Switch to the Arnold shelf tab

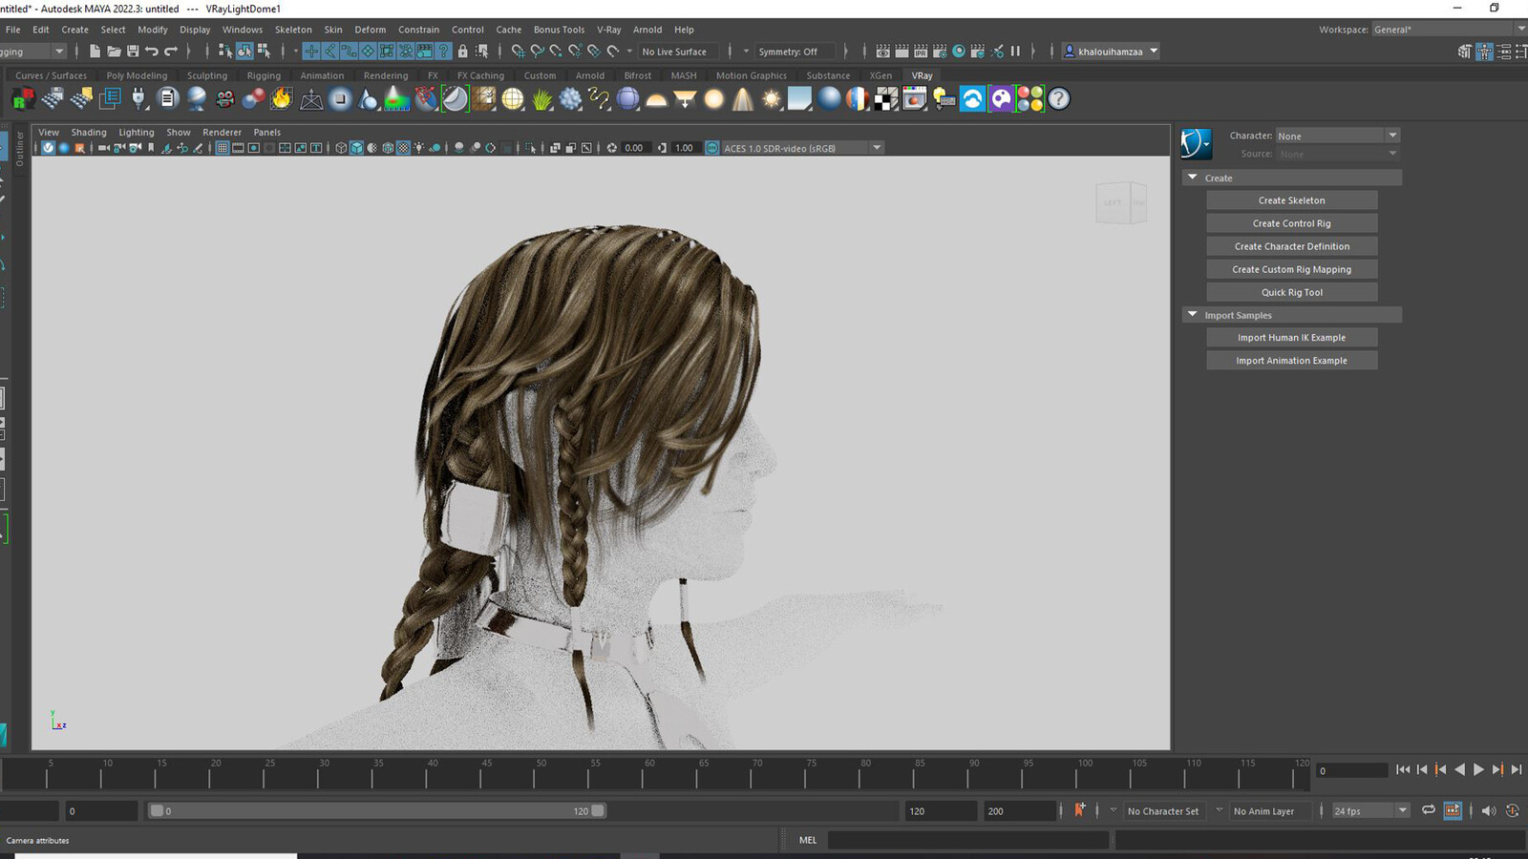point(589,75)
